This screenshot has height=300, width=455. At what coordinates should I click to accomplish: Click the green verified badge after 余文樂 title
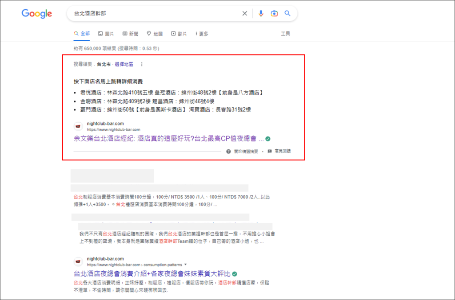coord(268,139)
